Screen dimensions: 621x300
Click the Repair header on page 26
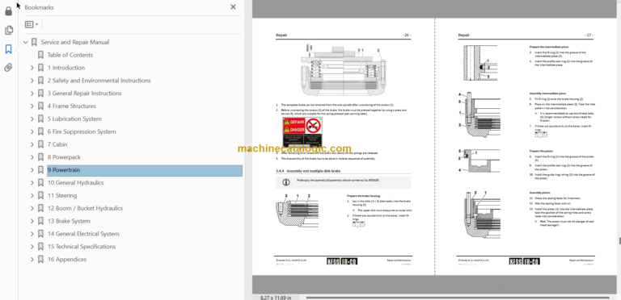[281, 35]
